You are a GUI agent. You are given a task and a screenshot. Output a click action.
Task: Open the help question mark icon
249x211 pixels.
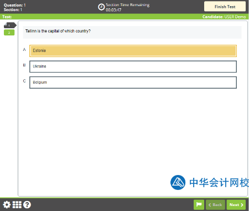[27, 205]
